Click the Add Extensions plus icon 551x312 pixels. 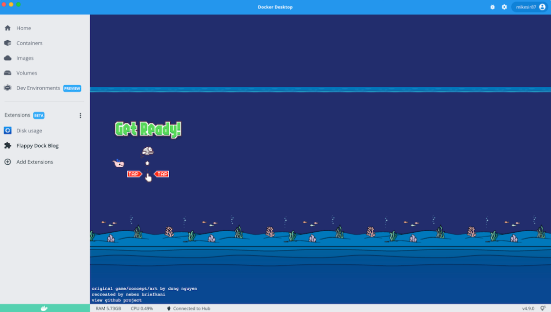click(7, 162)
